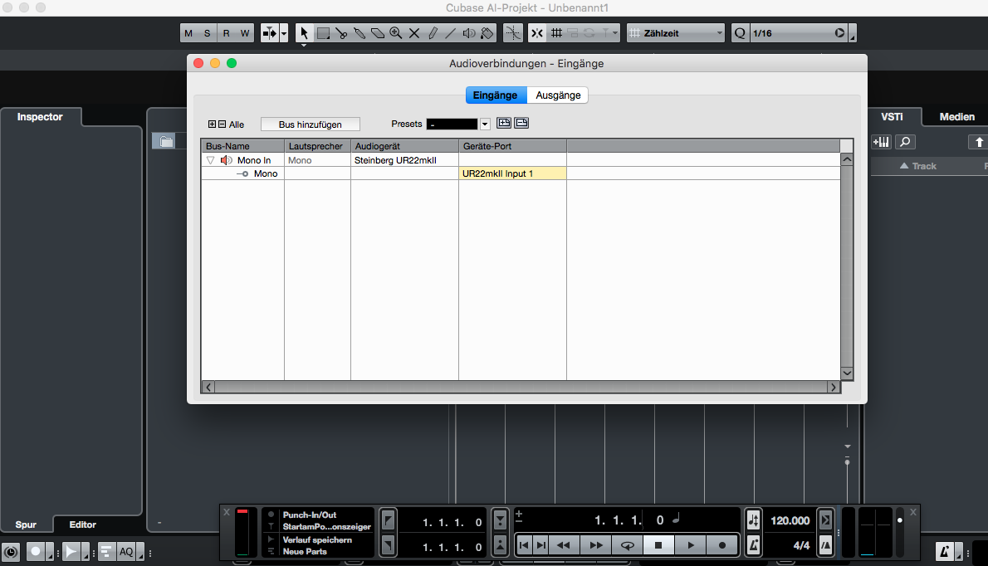Switch to the Editor tab
Image resolution: width=988 pixels, height=566 pixels.
click(x=82, y=525)
